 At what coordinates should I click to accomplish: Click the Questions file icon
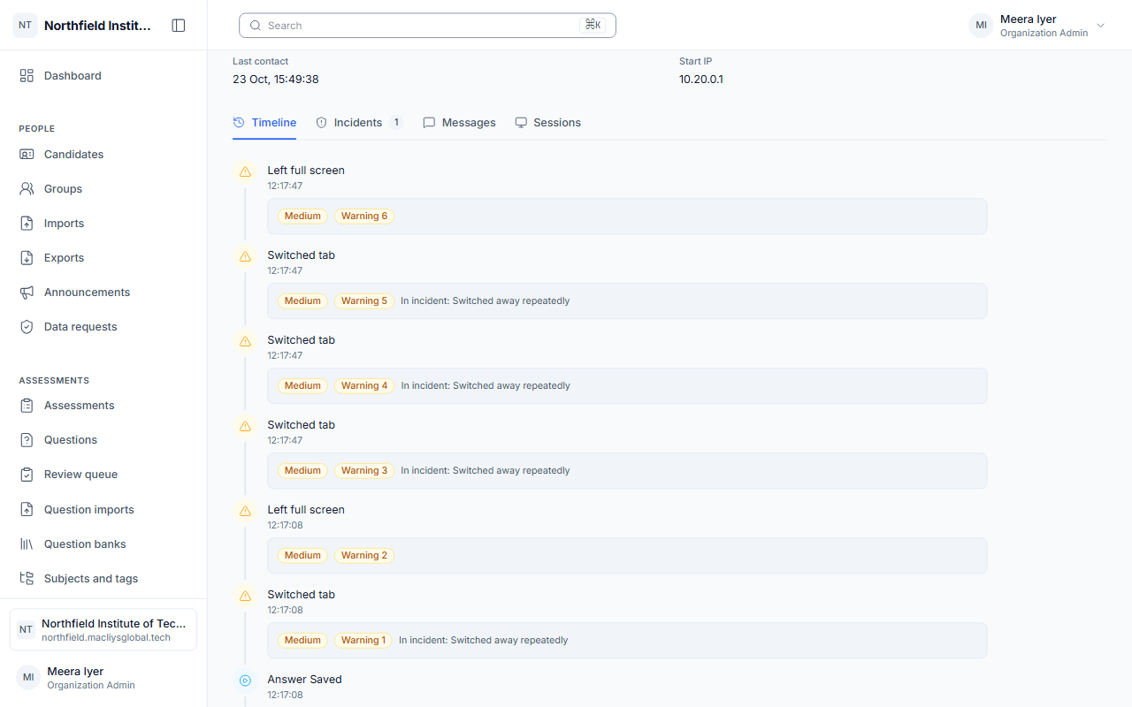pos(27,440)
